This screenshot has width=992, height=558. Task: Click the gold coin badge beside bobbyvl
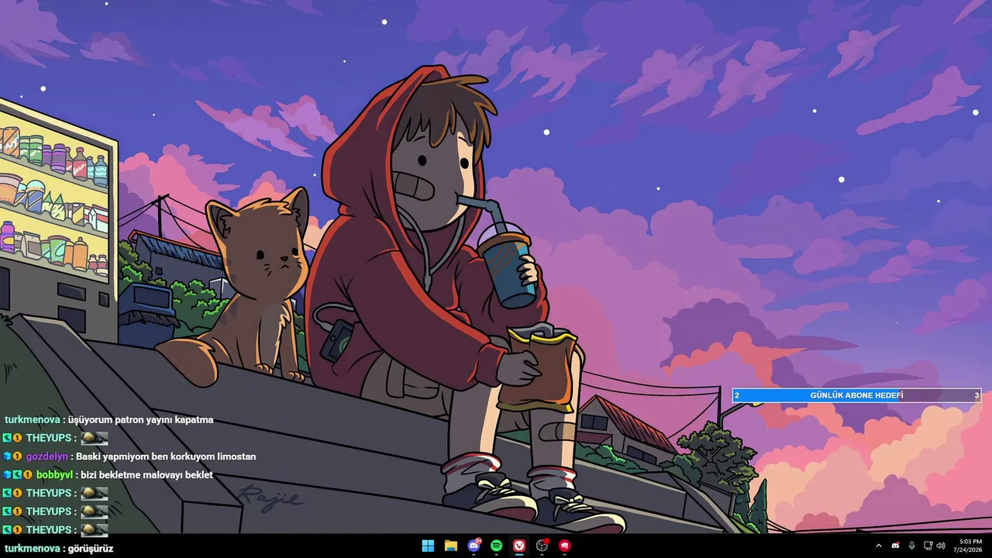(x=27, y=474)
